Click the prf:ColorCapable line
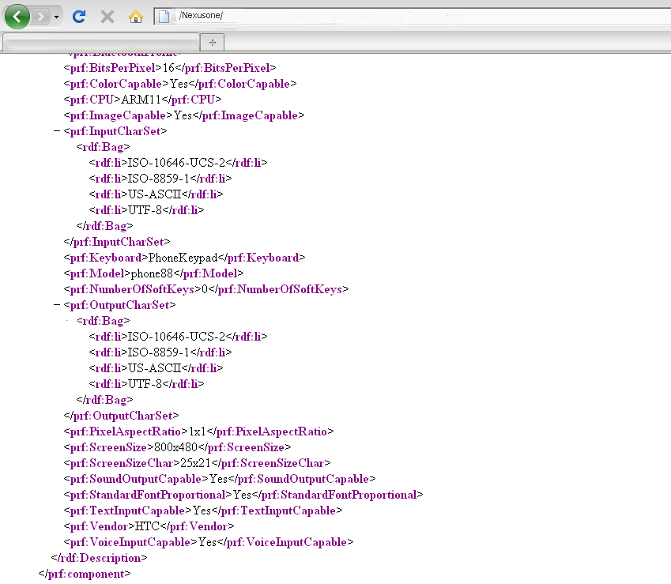The height and width of the screenshot is (584, 671). click(x=180, y=84)
